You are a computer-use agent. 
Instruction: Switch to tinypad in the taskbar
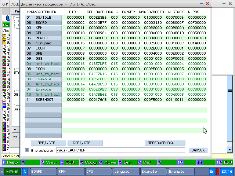coord(126,171)
